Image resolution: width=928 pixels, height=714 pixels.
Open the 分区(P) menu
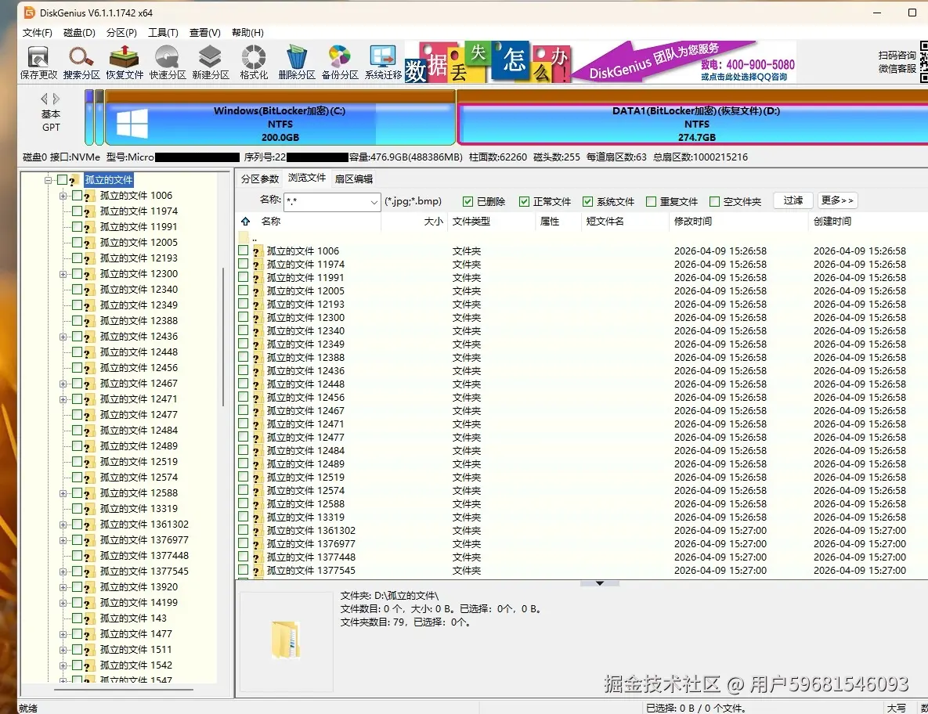point(121,33)
